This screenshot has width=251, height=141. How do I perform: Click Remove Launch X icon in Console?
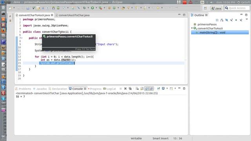[125, 89]
